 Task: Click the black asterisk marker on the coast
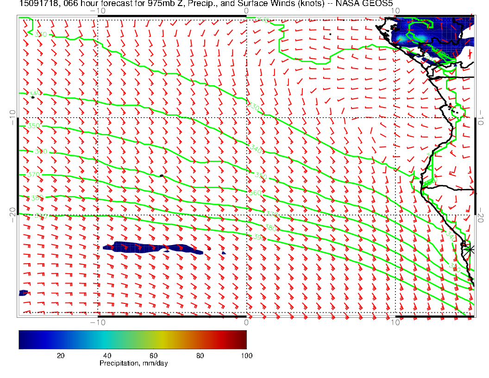pyautogui.click(x=470, y=249)
